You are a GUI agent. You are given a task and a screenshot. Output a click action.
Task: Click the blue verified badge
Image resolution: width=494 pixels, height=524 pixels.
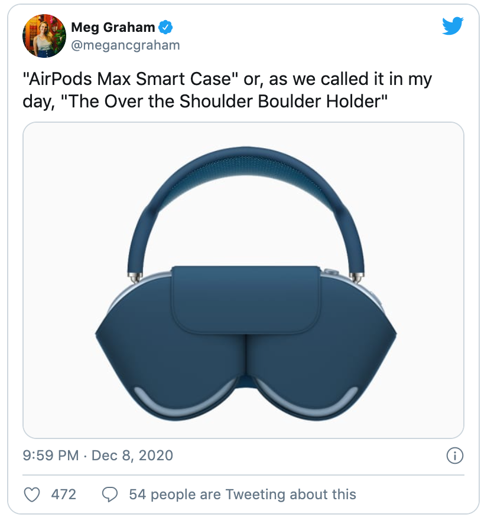click(165, 27)
